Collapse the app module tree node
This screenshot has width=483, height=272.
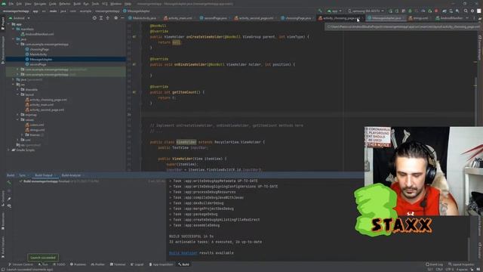coord(9,24)
